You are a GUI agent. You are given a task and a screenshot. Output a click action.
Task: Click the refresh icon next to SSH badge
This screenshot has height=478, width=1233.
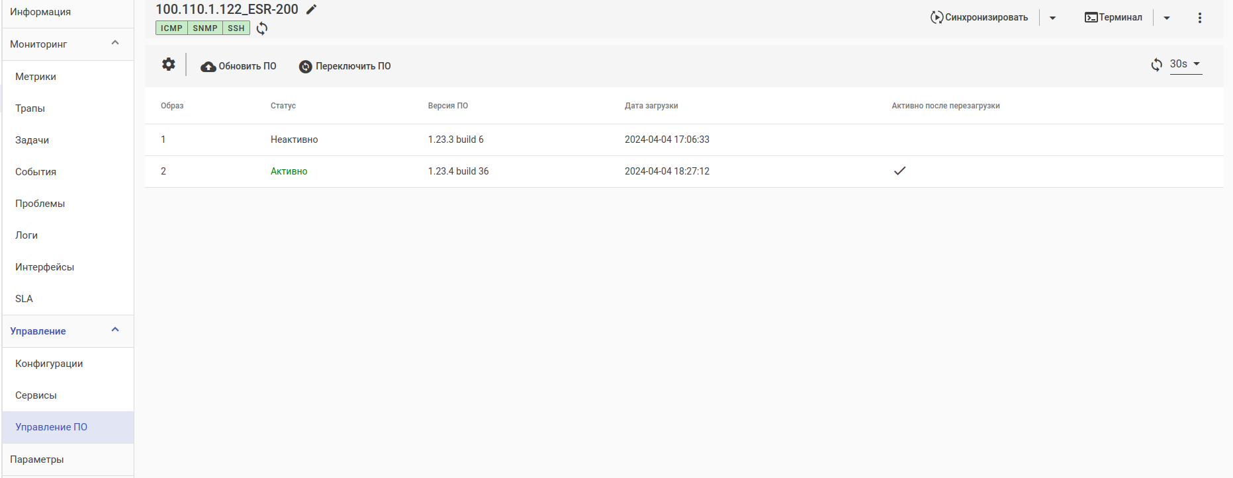point(262,28)
